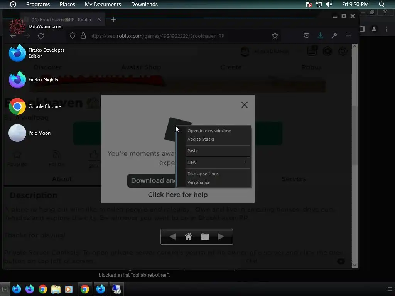The height and width of the screenshot is (296, 395).
Task: Open the Pocket save icon
Action: point(307,36)
